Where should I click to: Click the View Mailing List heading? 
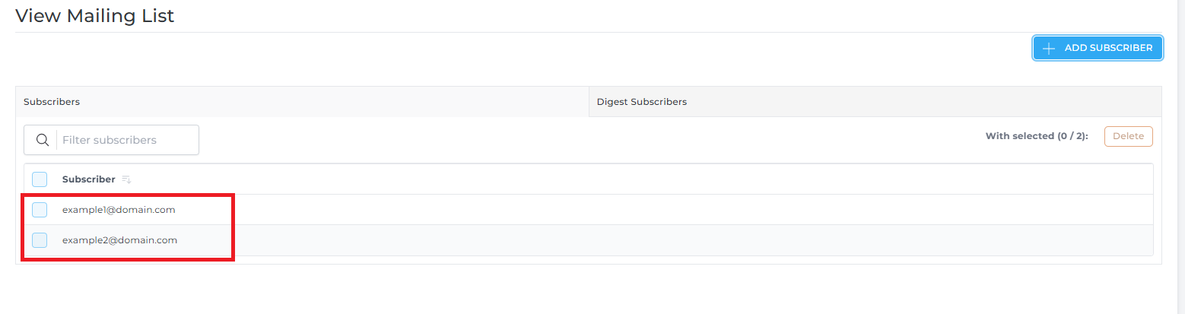click(x=95, y=15)
